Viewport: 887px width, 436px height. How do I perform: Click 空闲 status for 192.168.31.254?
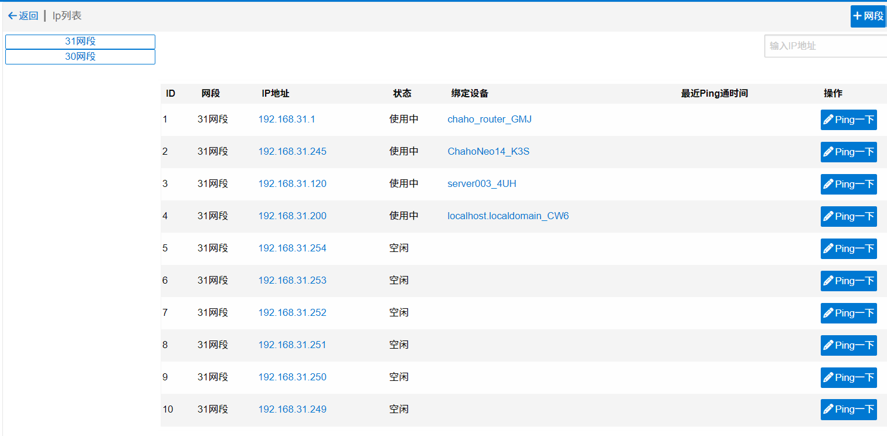[399, 248]
